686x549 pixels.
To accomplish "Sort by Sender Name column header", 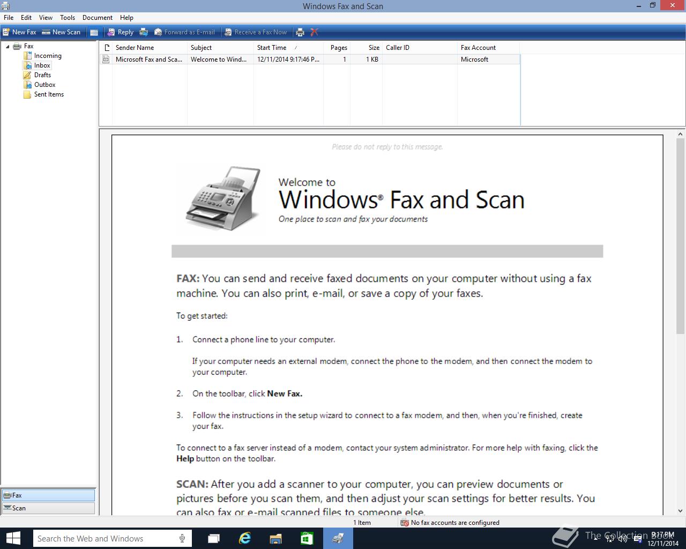I will [150, 48].
